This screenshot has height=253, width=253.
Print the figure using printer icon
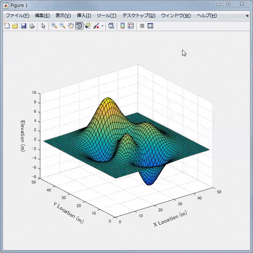32,26
